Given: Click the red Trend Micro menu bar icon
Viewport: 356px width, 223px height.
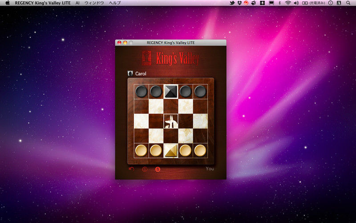Looking at the screenshot, I should pyautogui.click(x=247, y=3).
